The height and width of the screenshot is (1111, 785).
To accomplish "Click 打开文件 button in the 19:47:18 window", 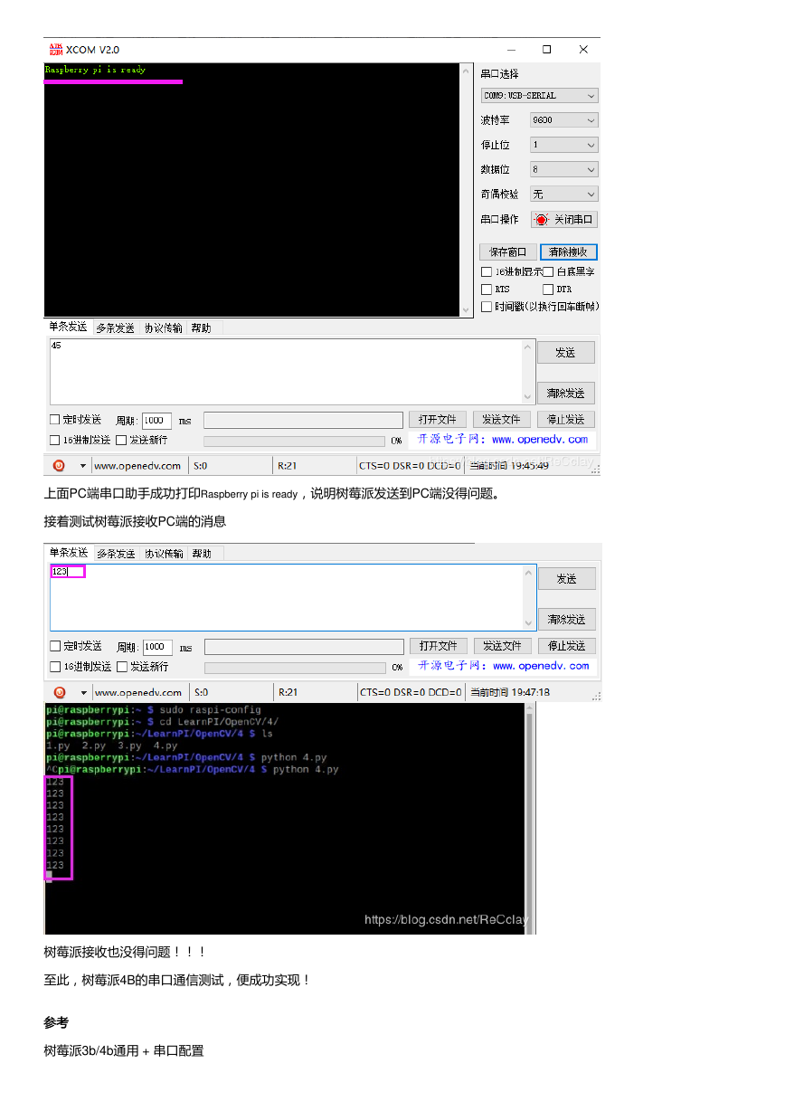I will pyautogui.click(x=439, y=646).
